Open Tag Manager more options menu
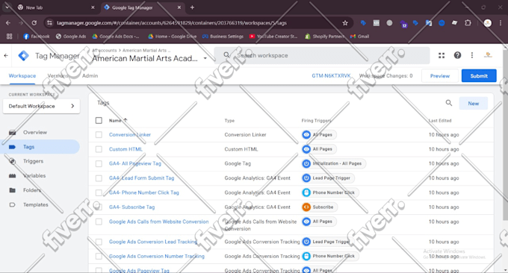Viewport: 508px width, 273px height. coord(471,55)
